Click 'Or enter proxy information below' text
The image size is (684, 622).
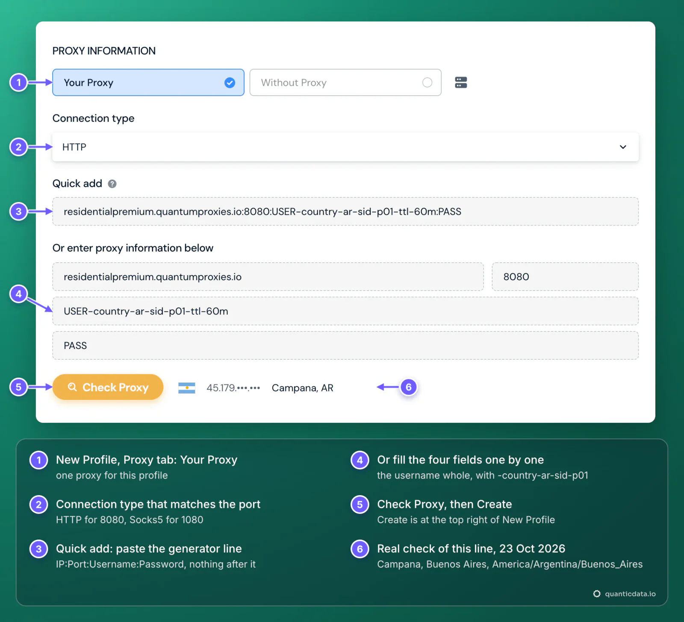coord(133,248)
